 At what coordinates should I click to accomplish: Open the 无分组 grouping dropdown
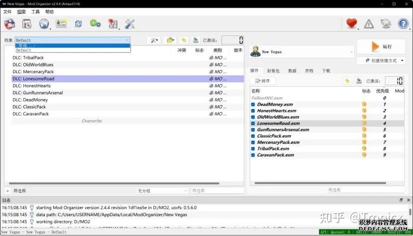pos(162,191)
